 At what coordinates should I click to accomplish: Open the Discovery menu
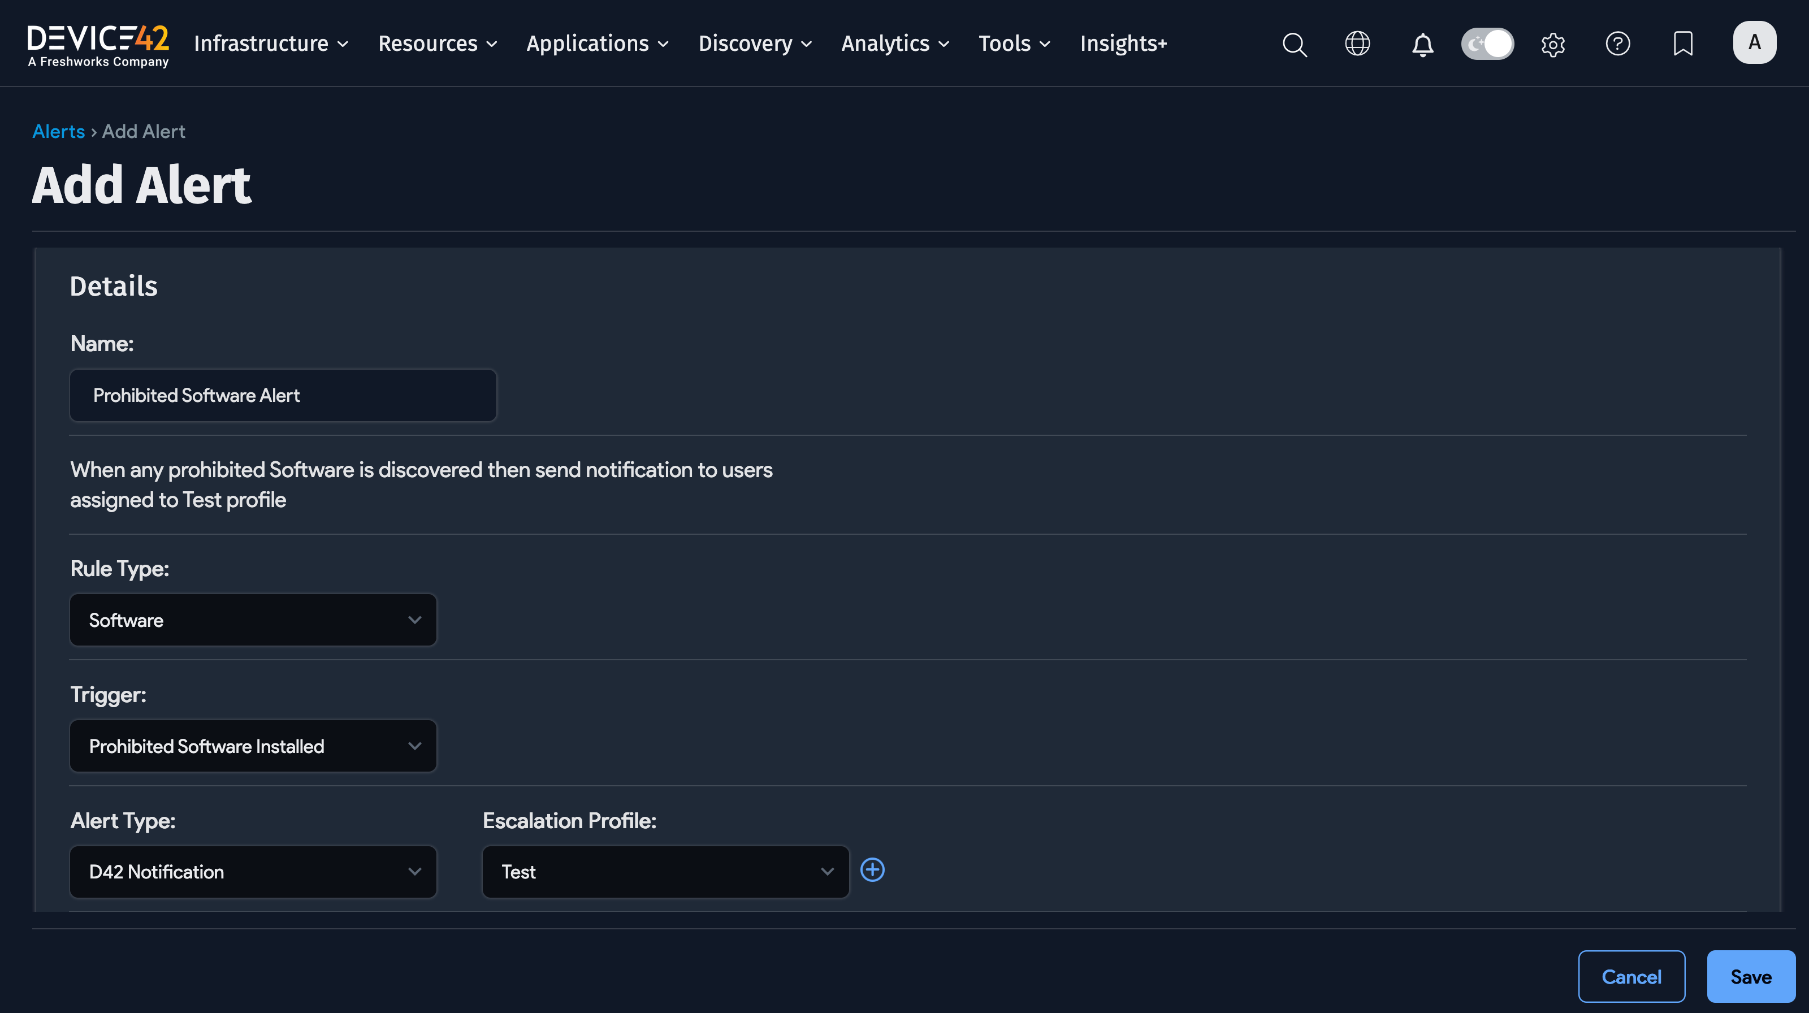tap(755, 44)
